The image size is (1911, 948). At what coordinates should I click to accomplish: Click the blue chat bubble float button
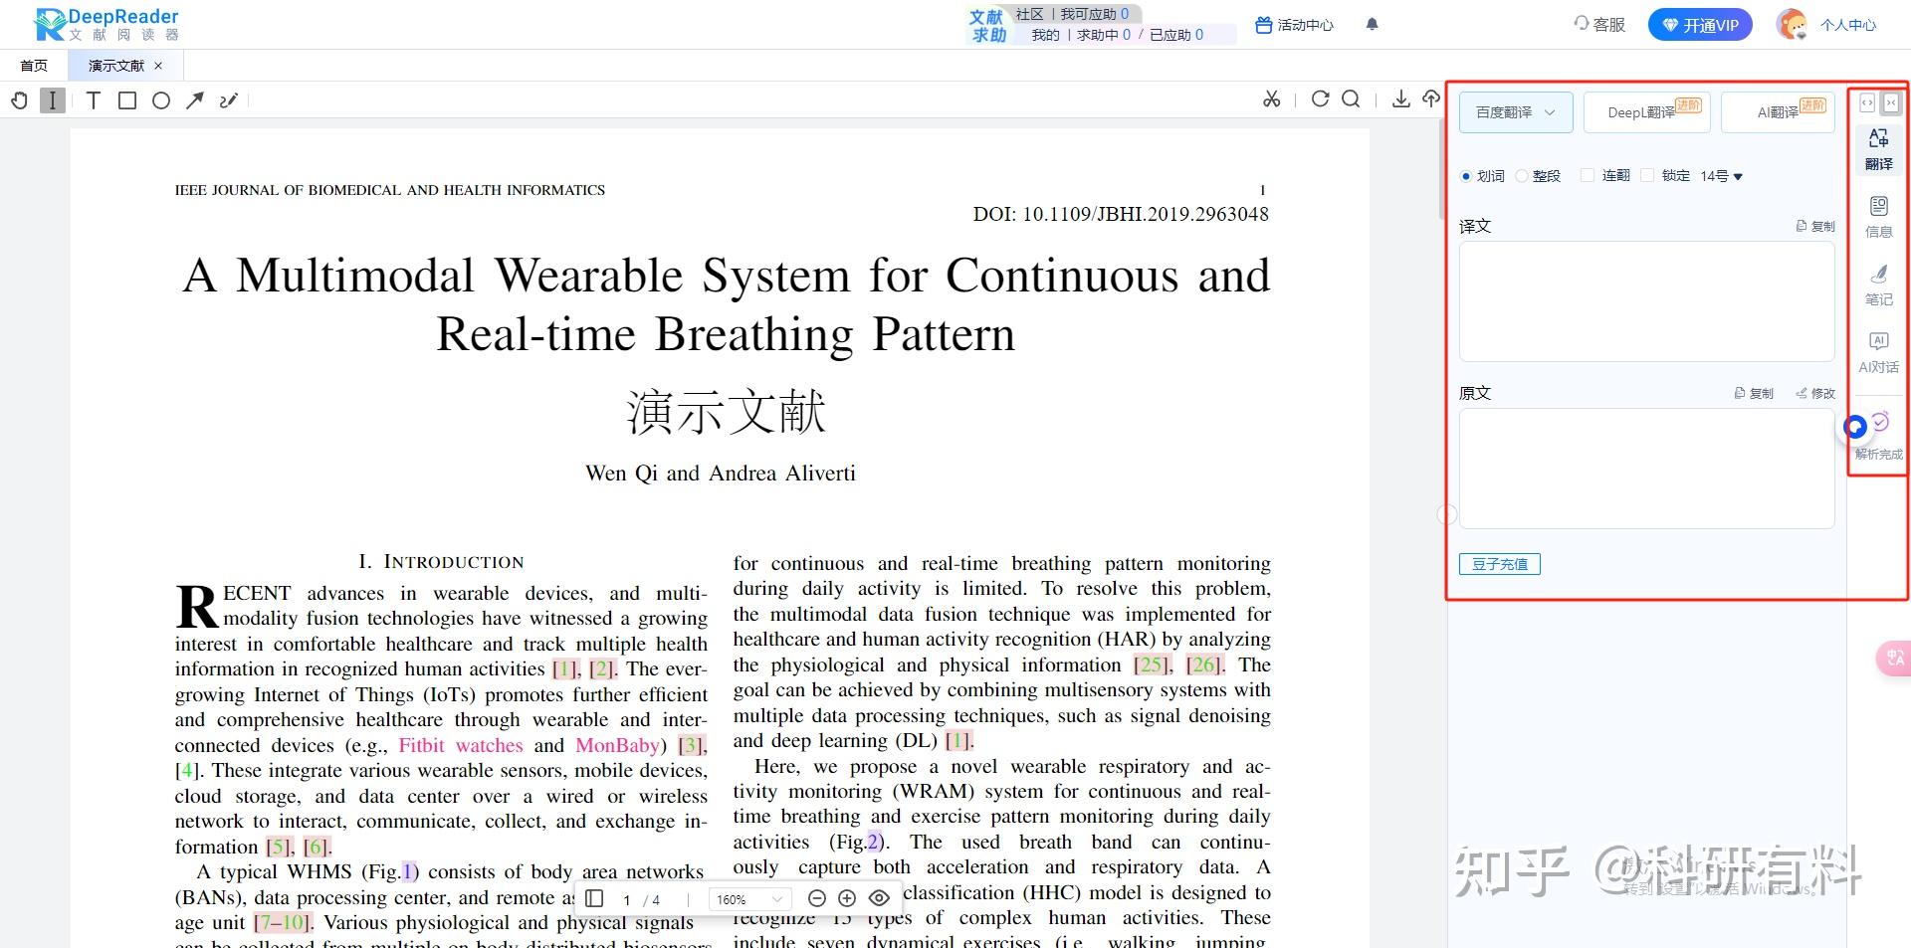[1855, 427]
